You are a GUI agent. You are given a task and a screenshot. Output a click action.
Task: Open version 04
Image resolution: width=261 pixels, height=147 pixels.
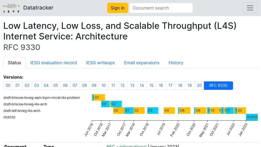point(46,85)
